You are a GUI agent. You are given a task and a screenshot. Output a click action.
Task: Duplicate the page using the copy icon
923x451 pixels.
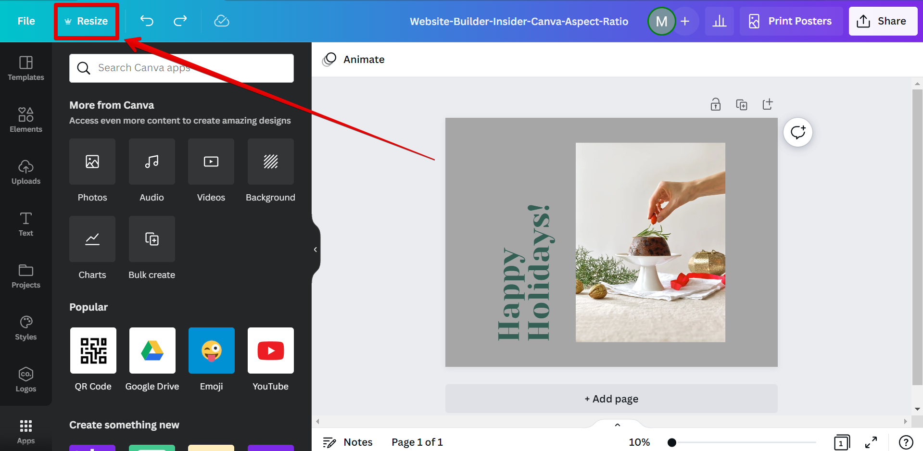point(742,104)
